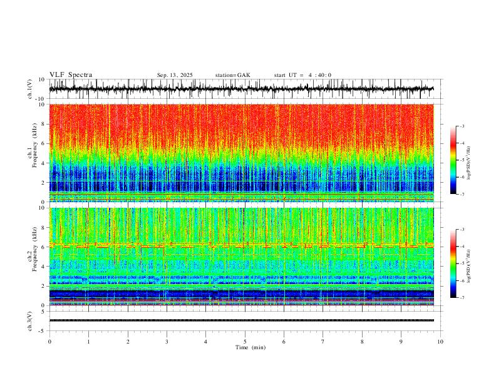The image size is (496, 383).
Task: Click time tick label '5' on x-axis
Action: (x=245, y=342)
